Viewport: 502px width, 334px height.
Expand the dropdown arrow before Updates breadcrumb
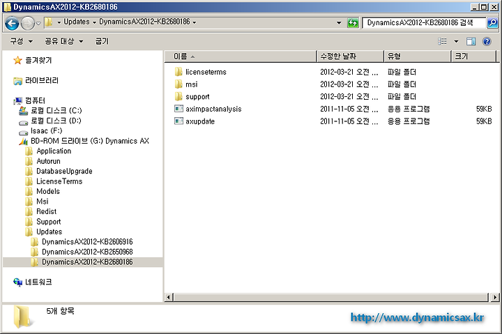click(x=59, y=22)
